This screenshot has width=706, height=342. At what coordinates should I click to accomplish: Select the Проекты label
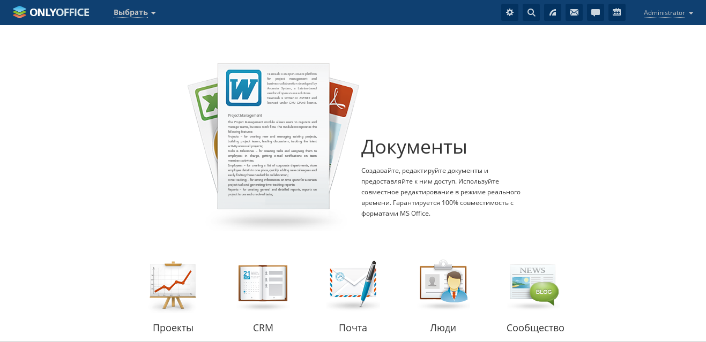coord(173,328)
